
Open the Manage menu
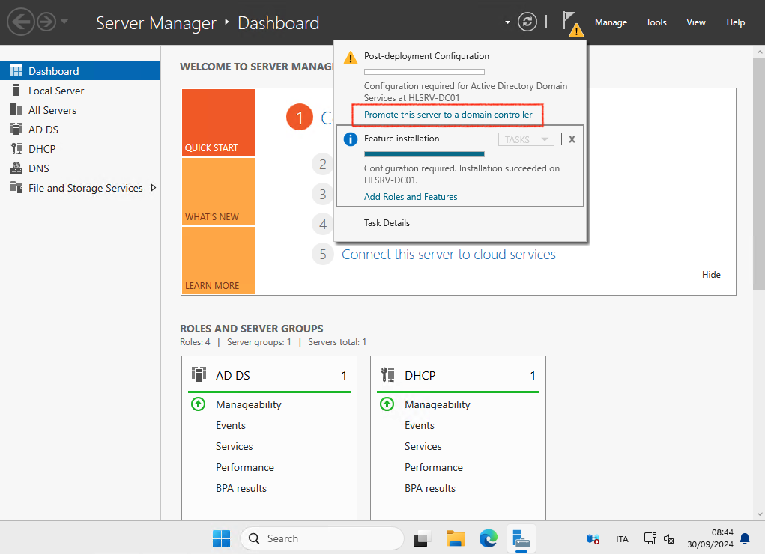tap(611, 22)
